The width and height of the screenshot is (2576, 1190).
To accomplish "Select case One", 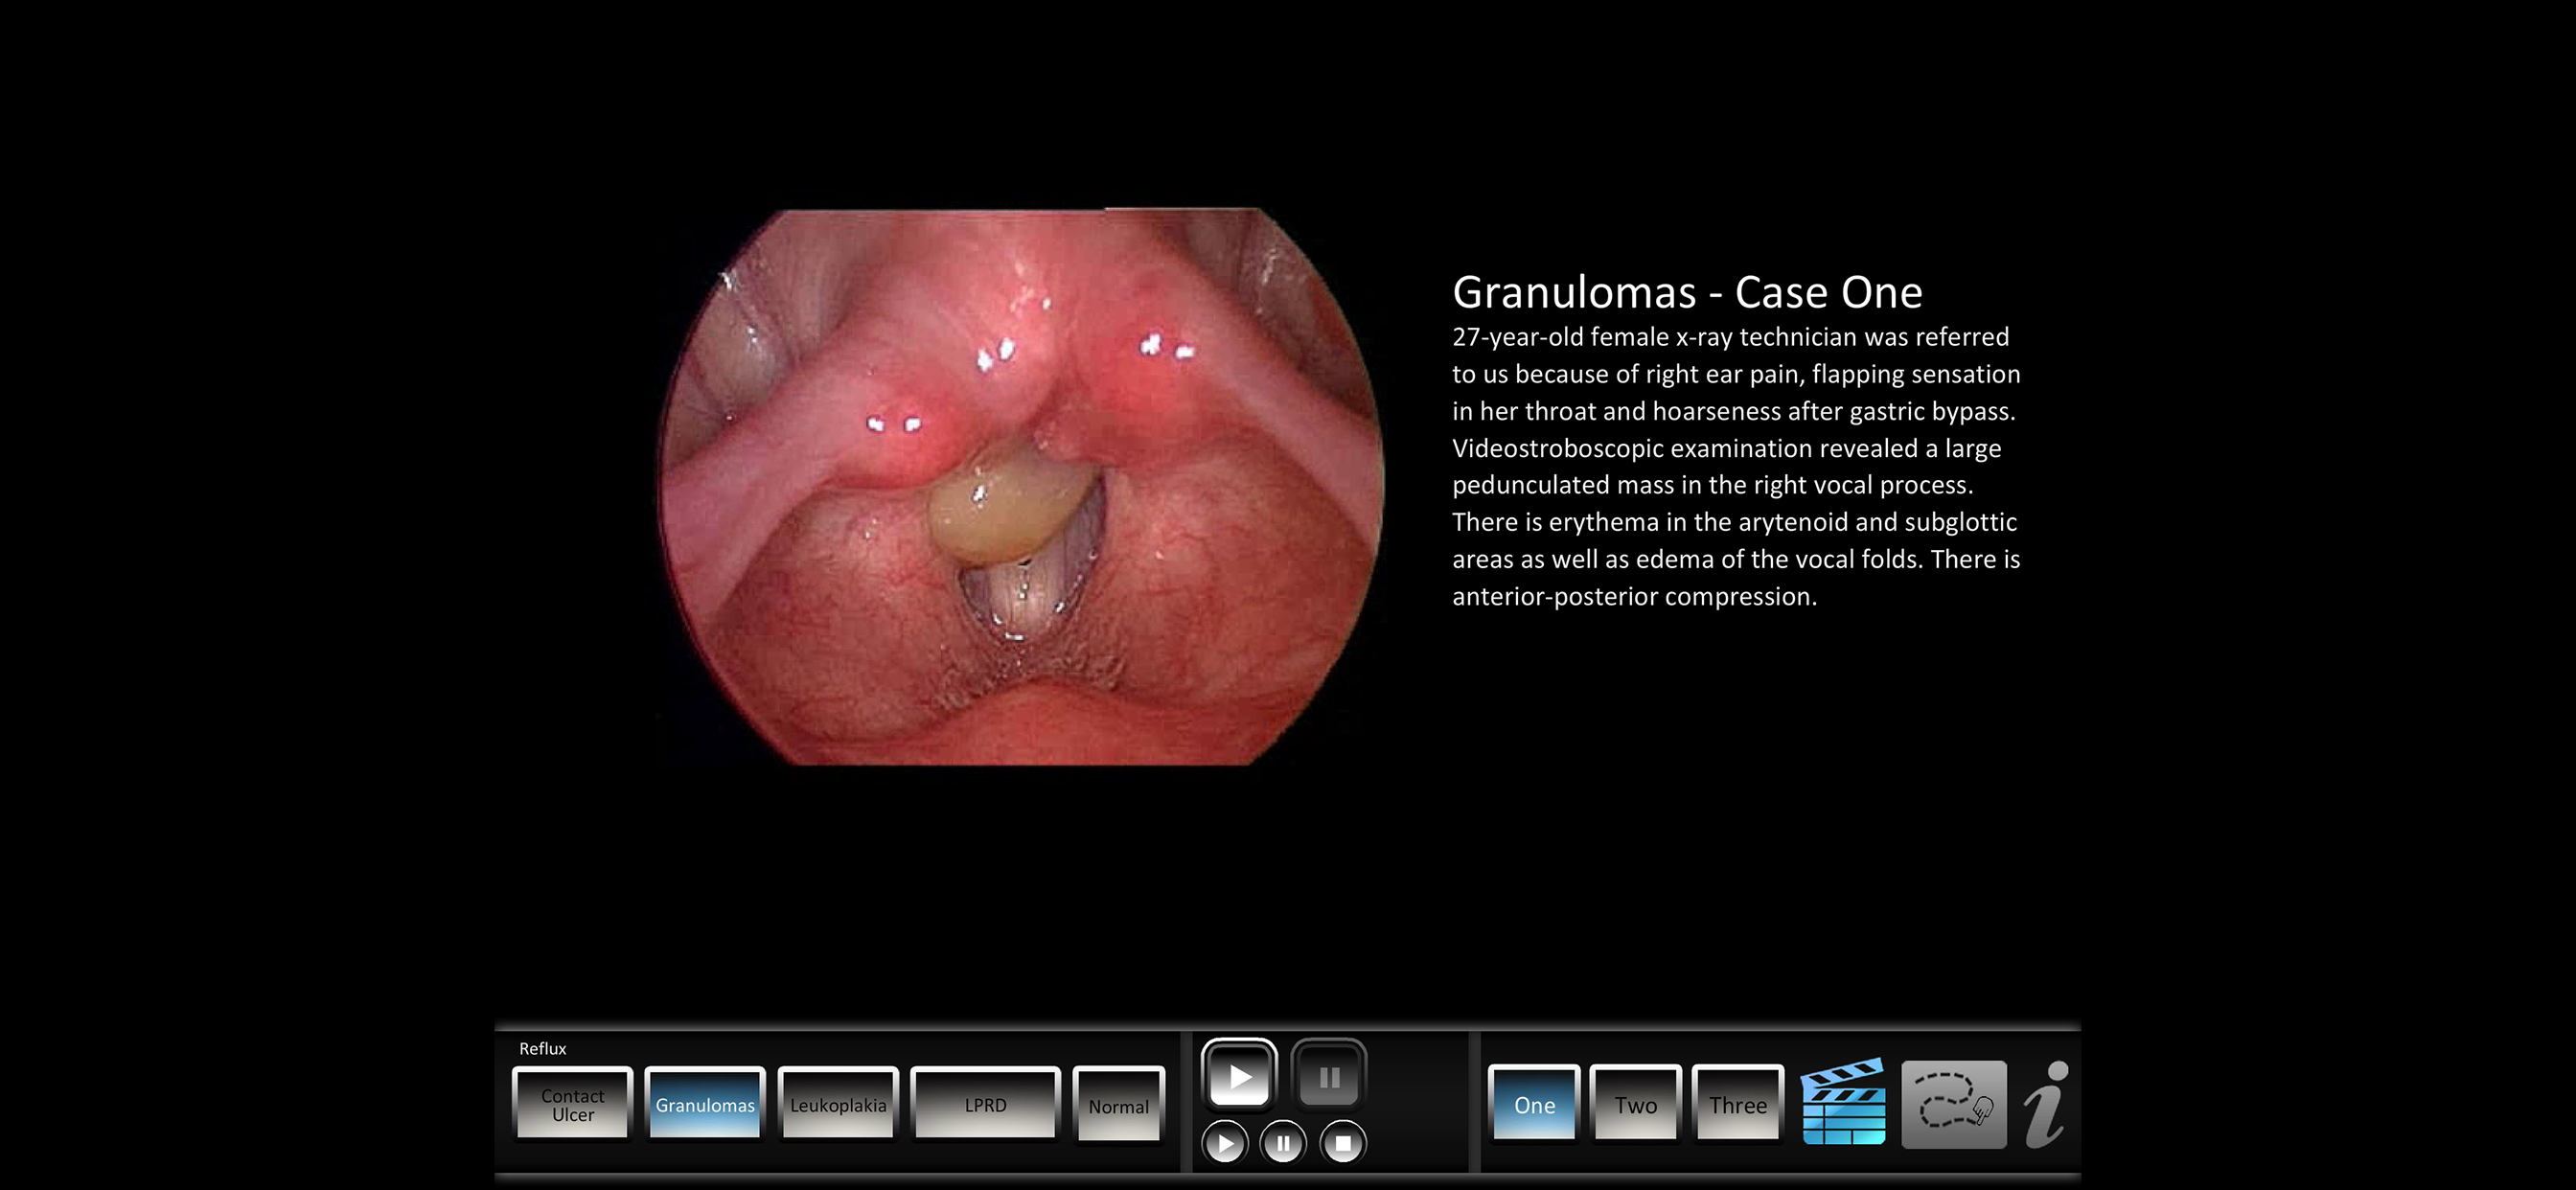I will point(1534,1104).
